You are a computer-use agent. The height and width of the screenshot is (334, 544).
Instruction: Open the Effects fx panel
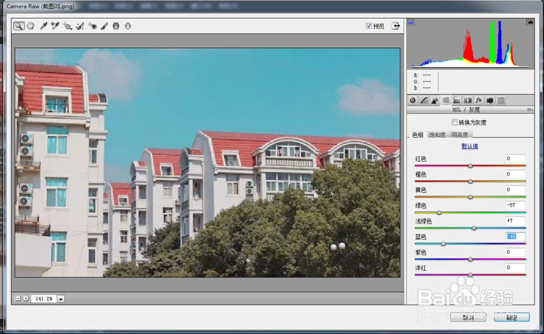(479, 100)
